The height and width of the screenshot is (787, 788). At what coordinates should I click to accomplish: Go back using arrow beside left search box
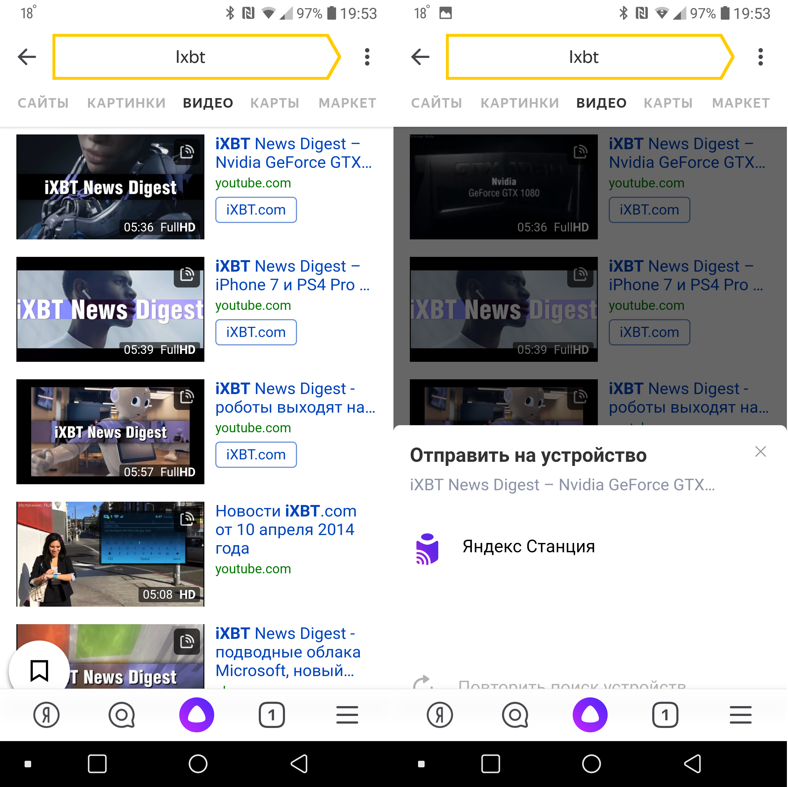(27, 57)
